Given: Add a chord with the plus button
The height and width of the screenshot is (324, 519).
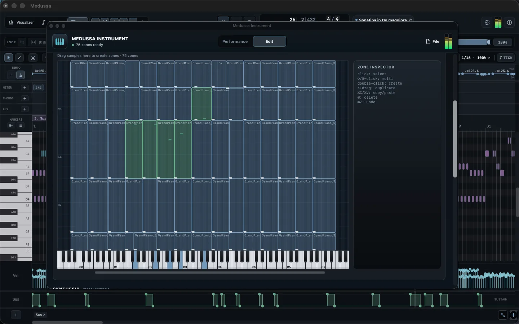Looking at the screenshot, I should coord(25,98).
